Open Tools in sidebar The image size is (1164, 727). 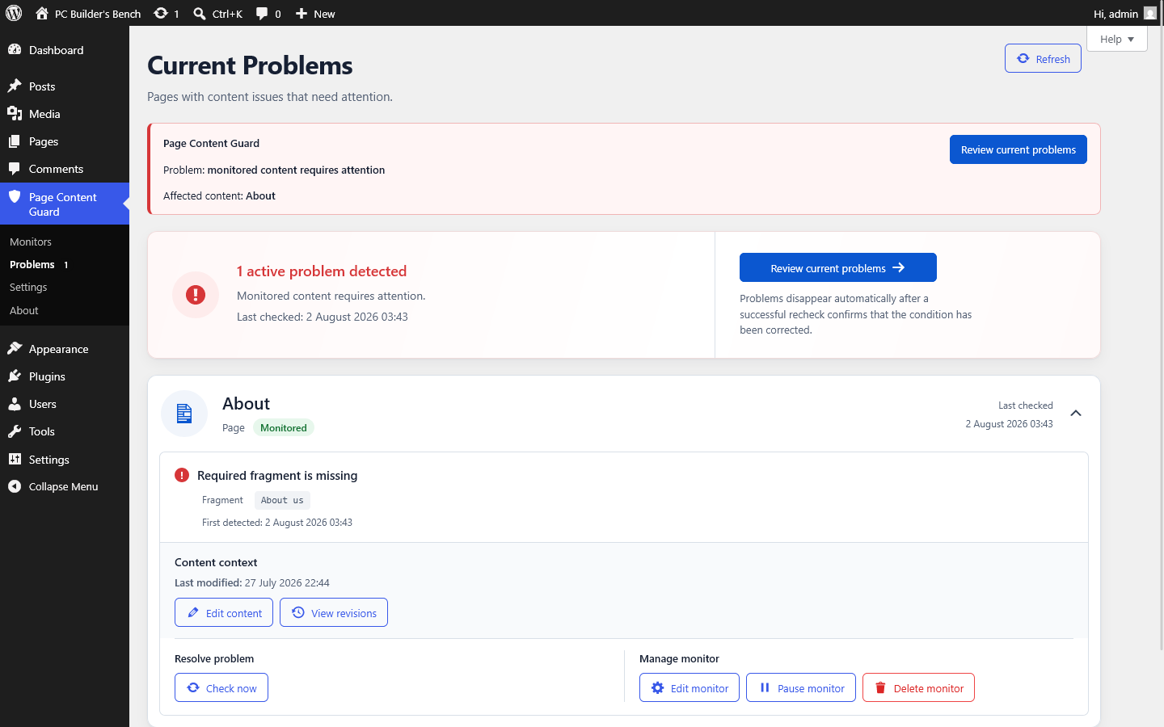pos(65,431)
